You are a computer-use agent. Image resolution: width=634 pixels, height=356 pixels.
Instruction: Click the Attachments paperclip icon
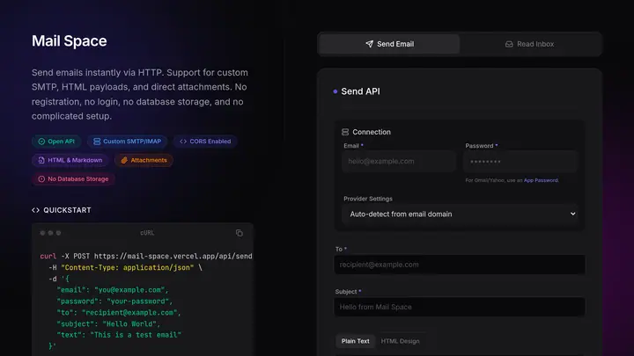124,160
